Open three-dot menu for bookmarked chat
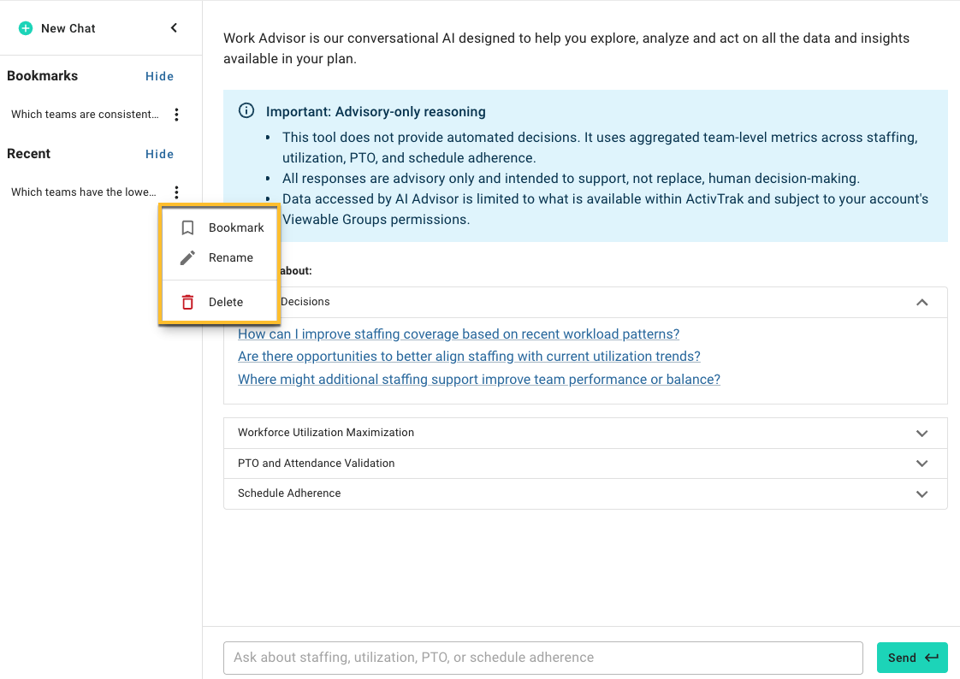960x679 pixels. pyautogui.click(x=176, y=115)
